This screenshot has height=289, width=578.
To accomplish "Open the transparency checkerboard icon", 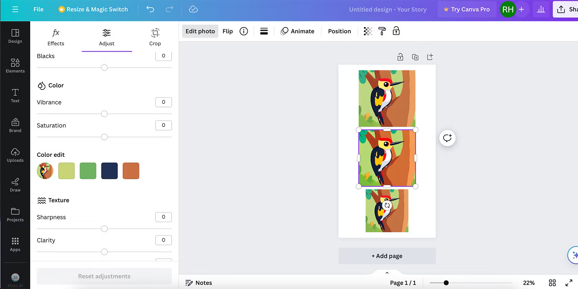I will [x=368, y=31].
